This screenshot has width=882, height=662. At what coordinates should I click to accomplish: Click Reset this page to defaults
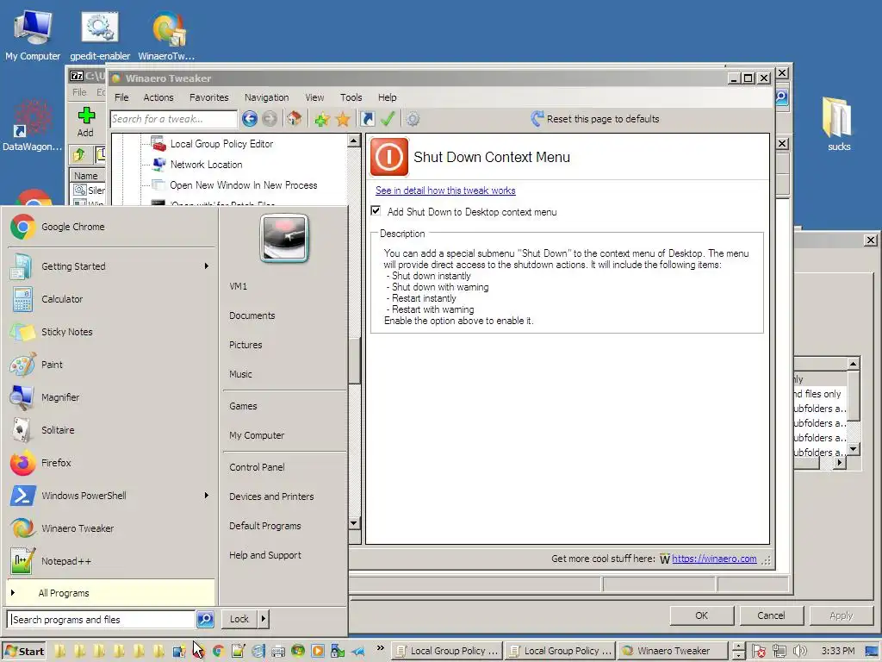pyautogui.click(x=595, y=119)
